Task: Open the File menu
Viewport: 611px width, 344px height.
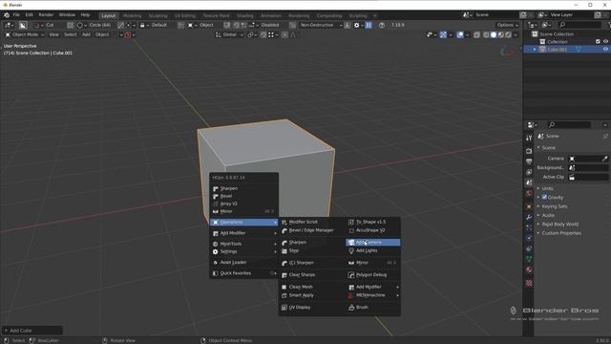Action: pyautogui.click(x=16, y=15)
